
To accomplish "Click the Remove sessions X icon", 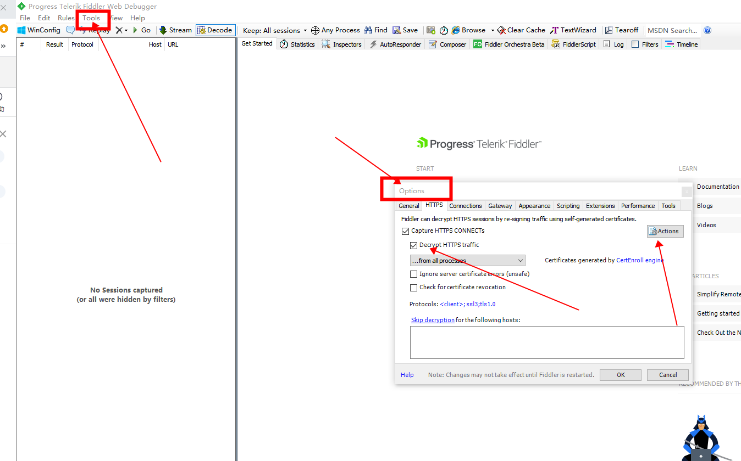I will 119,30.
